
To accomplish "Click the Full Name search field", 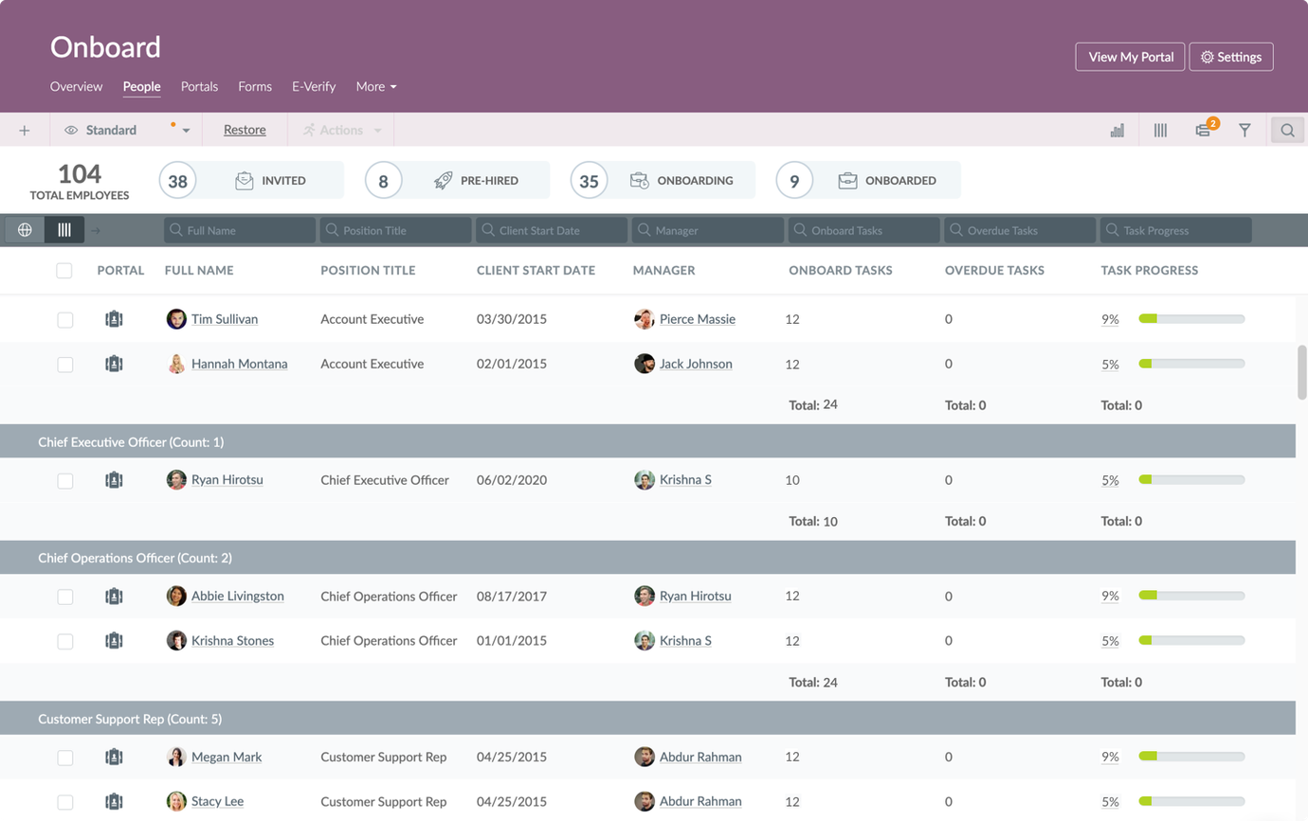I will [240, 230].
